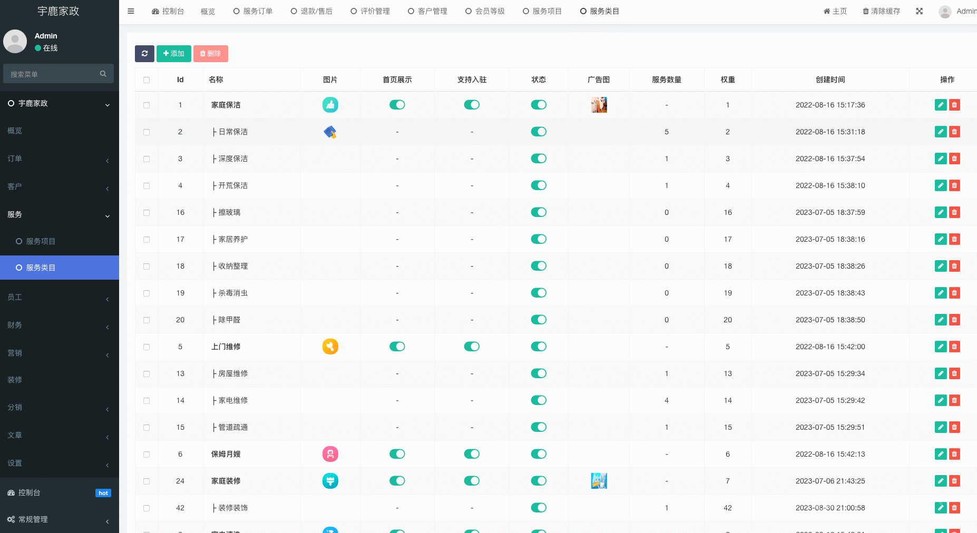This screenshot has height=533, width=977.
Task: Click the refresh table button
Action: 144,54
